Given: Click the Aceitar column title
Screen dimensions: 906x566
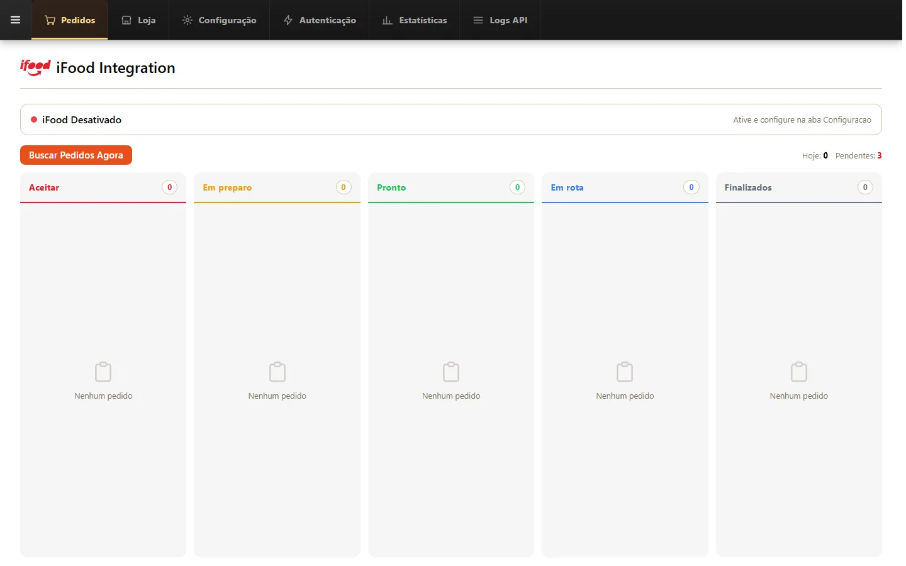Looking at the screenshot, I should pos(44,187).
